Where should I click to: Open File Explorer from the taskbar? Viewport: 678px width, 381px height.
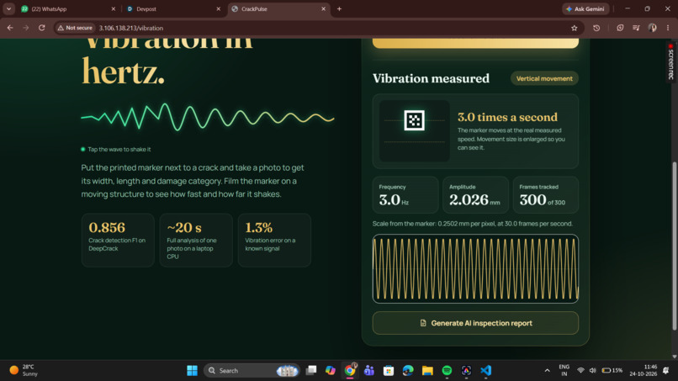click(427, 371)
